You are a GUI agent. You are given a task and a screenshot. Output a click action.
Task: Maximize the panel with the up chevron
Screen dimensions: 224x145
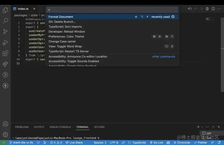213,127
